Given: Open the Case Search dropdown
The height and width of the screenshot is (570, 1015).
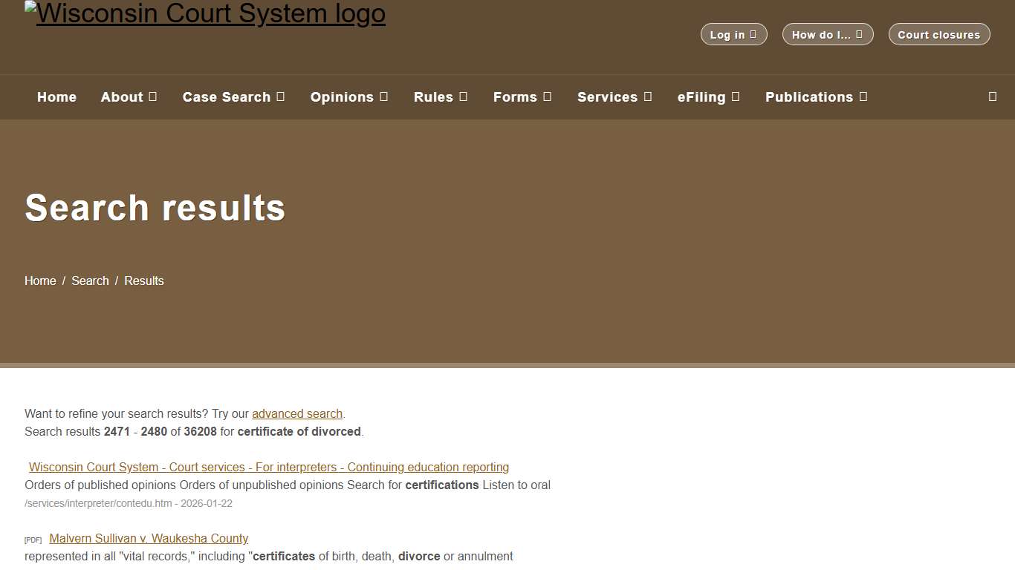Looking at the screenshot, I should [233, 97].
